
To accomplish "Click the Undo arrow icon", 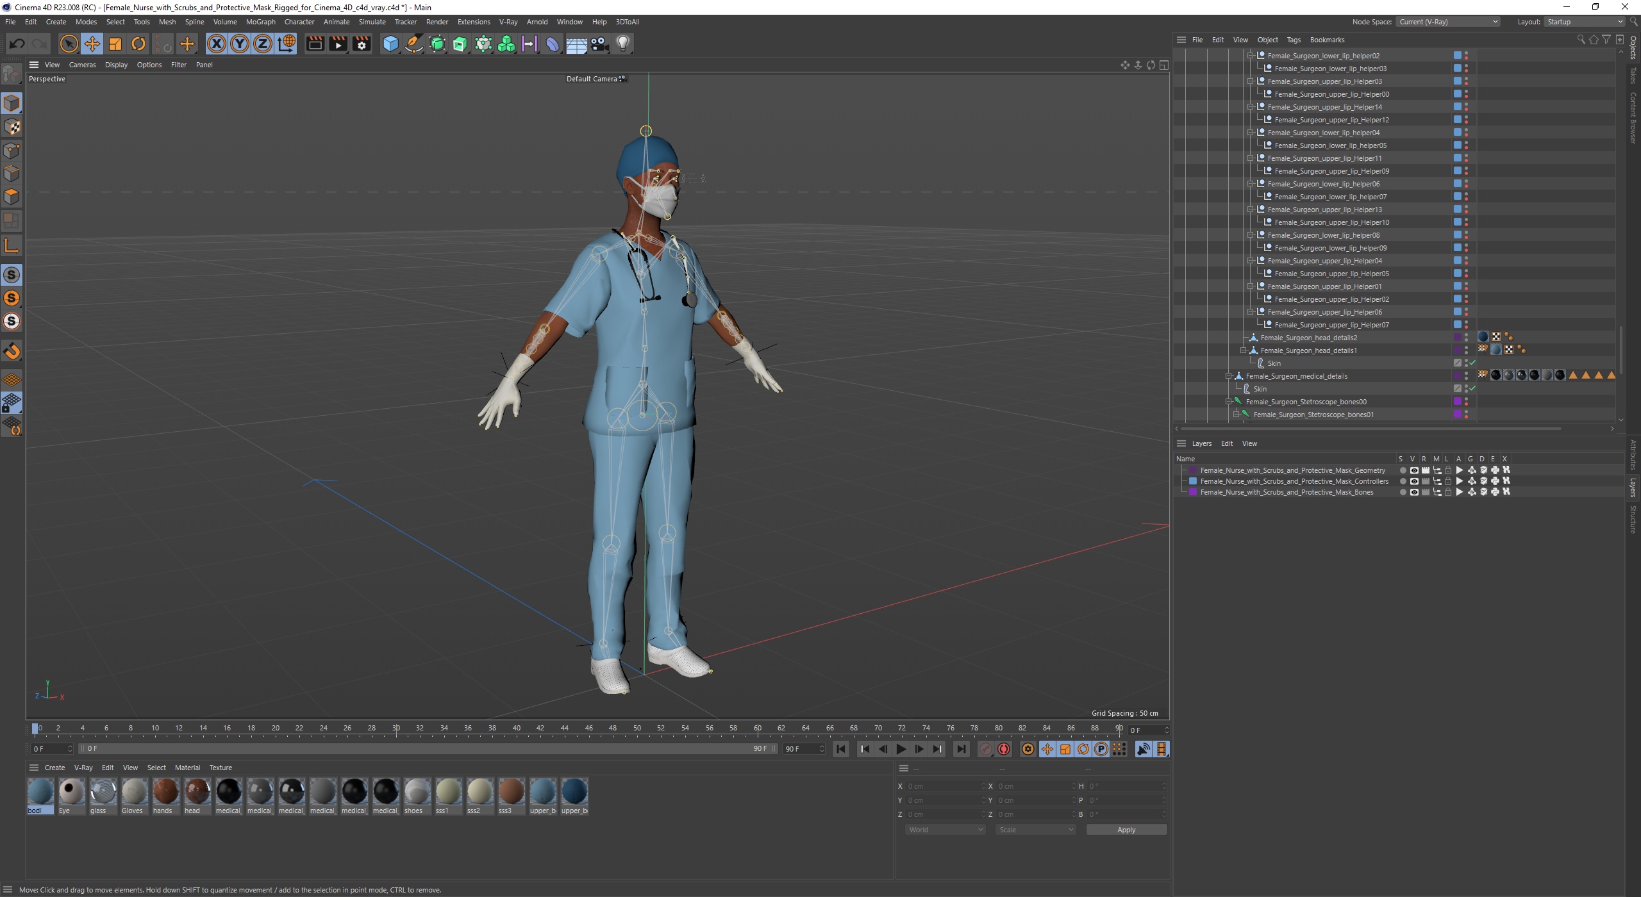I will (17, 44).
